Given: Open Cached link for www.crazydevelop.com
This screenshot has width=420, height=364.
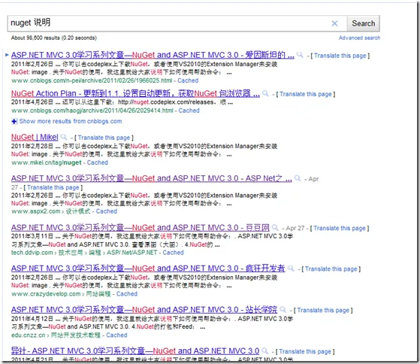Looking at the screenshot, I should click(127, 294).
